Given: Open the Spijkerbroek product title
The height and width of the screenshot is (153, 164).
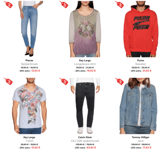Looking at the screenshot, I should [29, 64].
